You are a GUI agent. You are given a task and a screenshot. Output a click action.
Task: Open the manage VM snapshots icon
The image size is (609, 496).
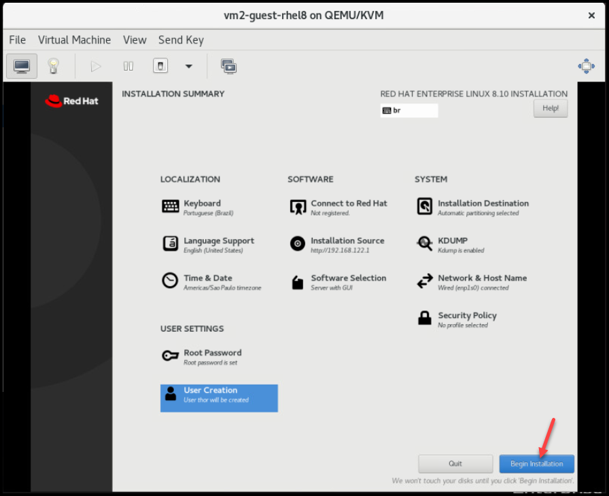(x=228, y=66)
